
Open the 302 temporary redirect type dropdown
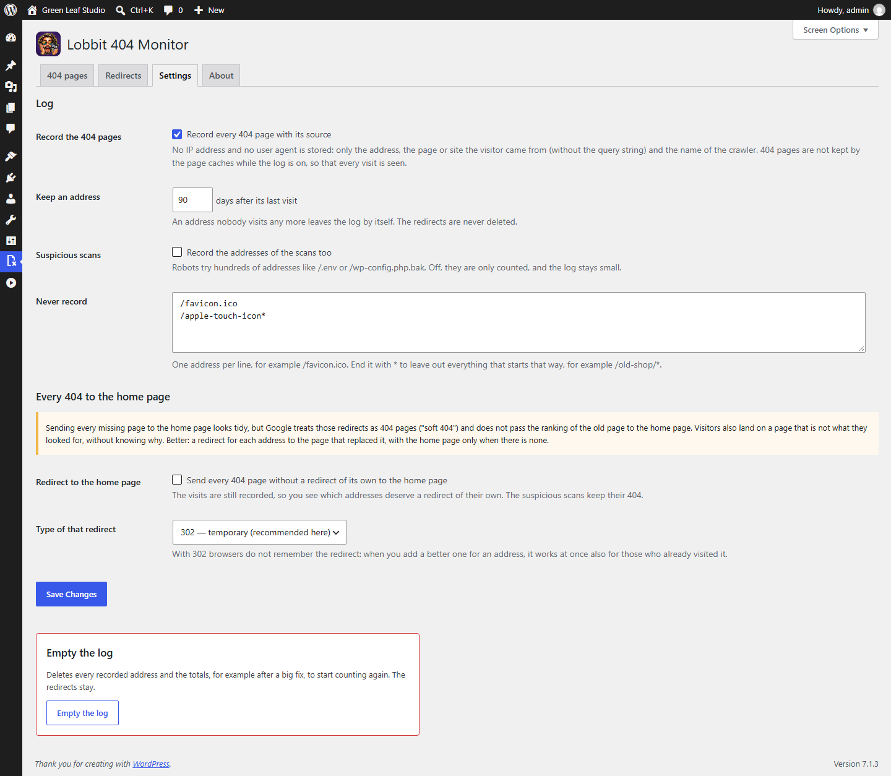(x=259, y=532)
